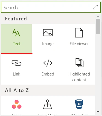Click the File viewer label
This screenshot has height=116, width=102.
79,44
